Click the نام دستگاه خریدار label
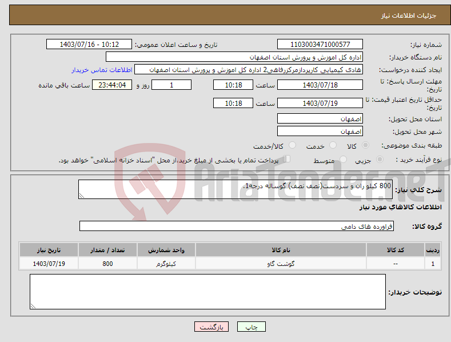This screenshot has width=451, height=342. pos(416,58)
